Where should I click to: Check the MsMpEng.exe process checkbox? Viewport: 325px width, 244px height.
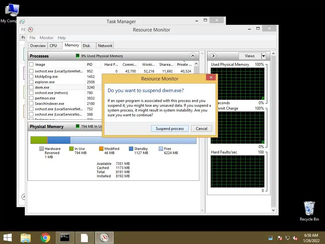(31, 76)
